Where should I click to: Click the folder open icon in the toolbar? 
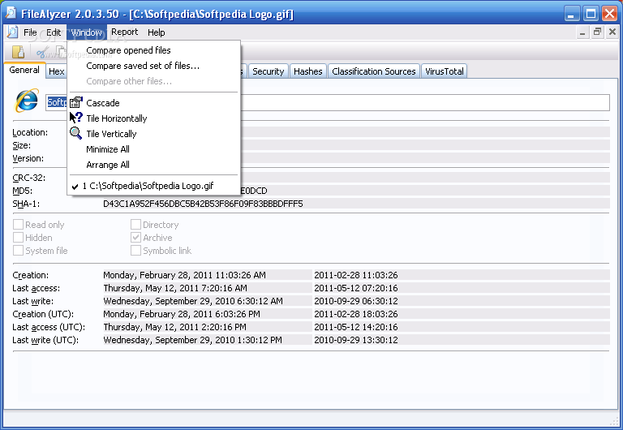18,52
